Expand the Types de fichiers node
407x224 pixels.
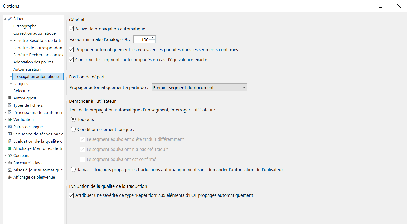coord(5,105)
